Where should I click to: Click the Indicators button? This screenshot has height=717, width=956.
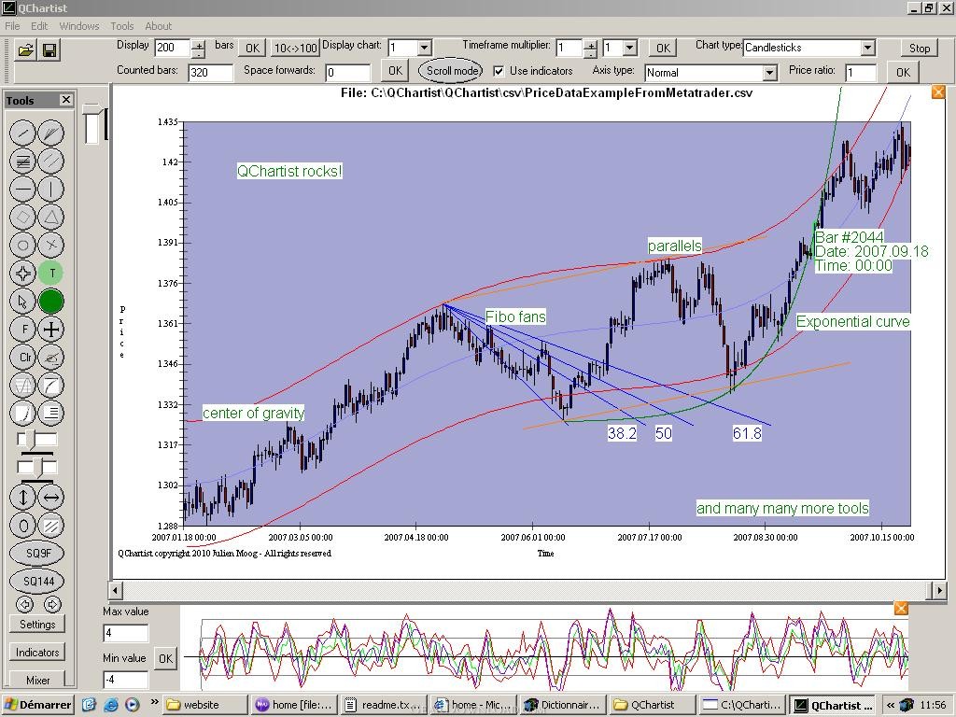coord(37,653)
